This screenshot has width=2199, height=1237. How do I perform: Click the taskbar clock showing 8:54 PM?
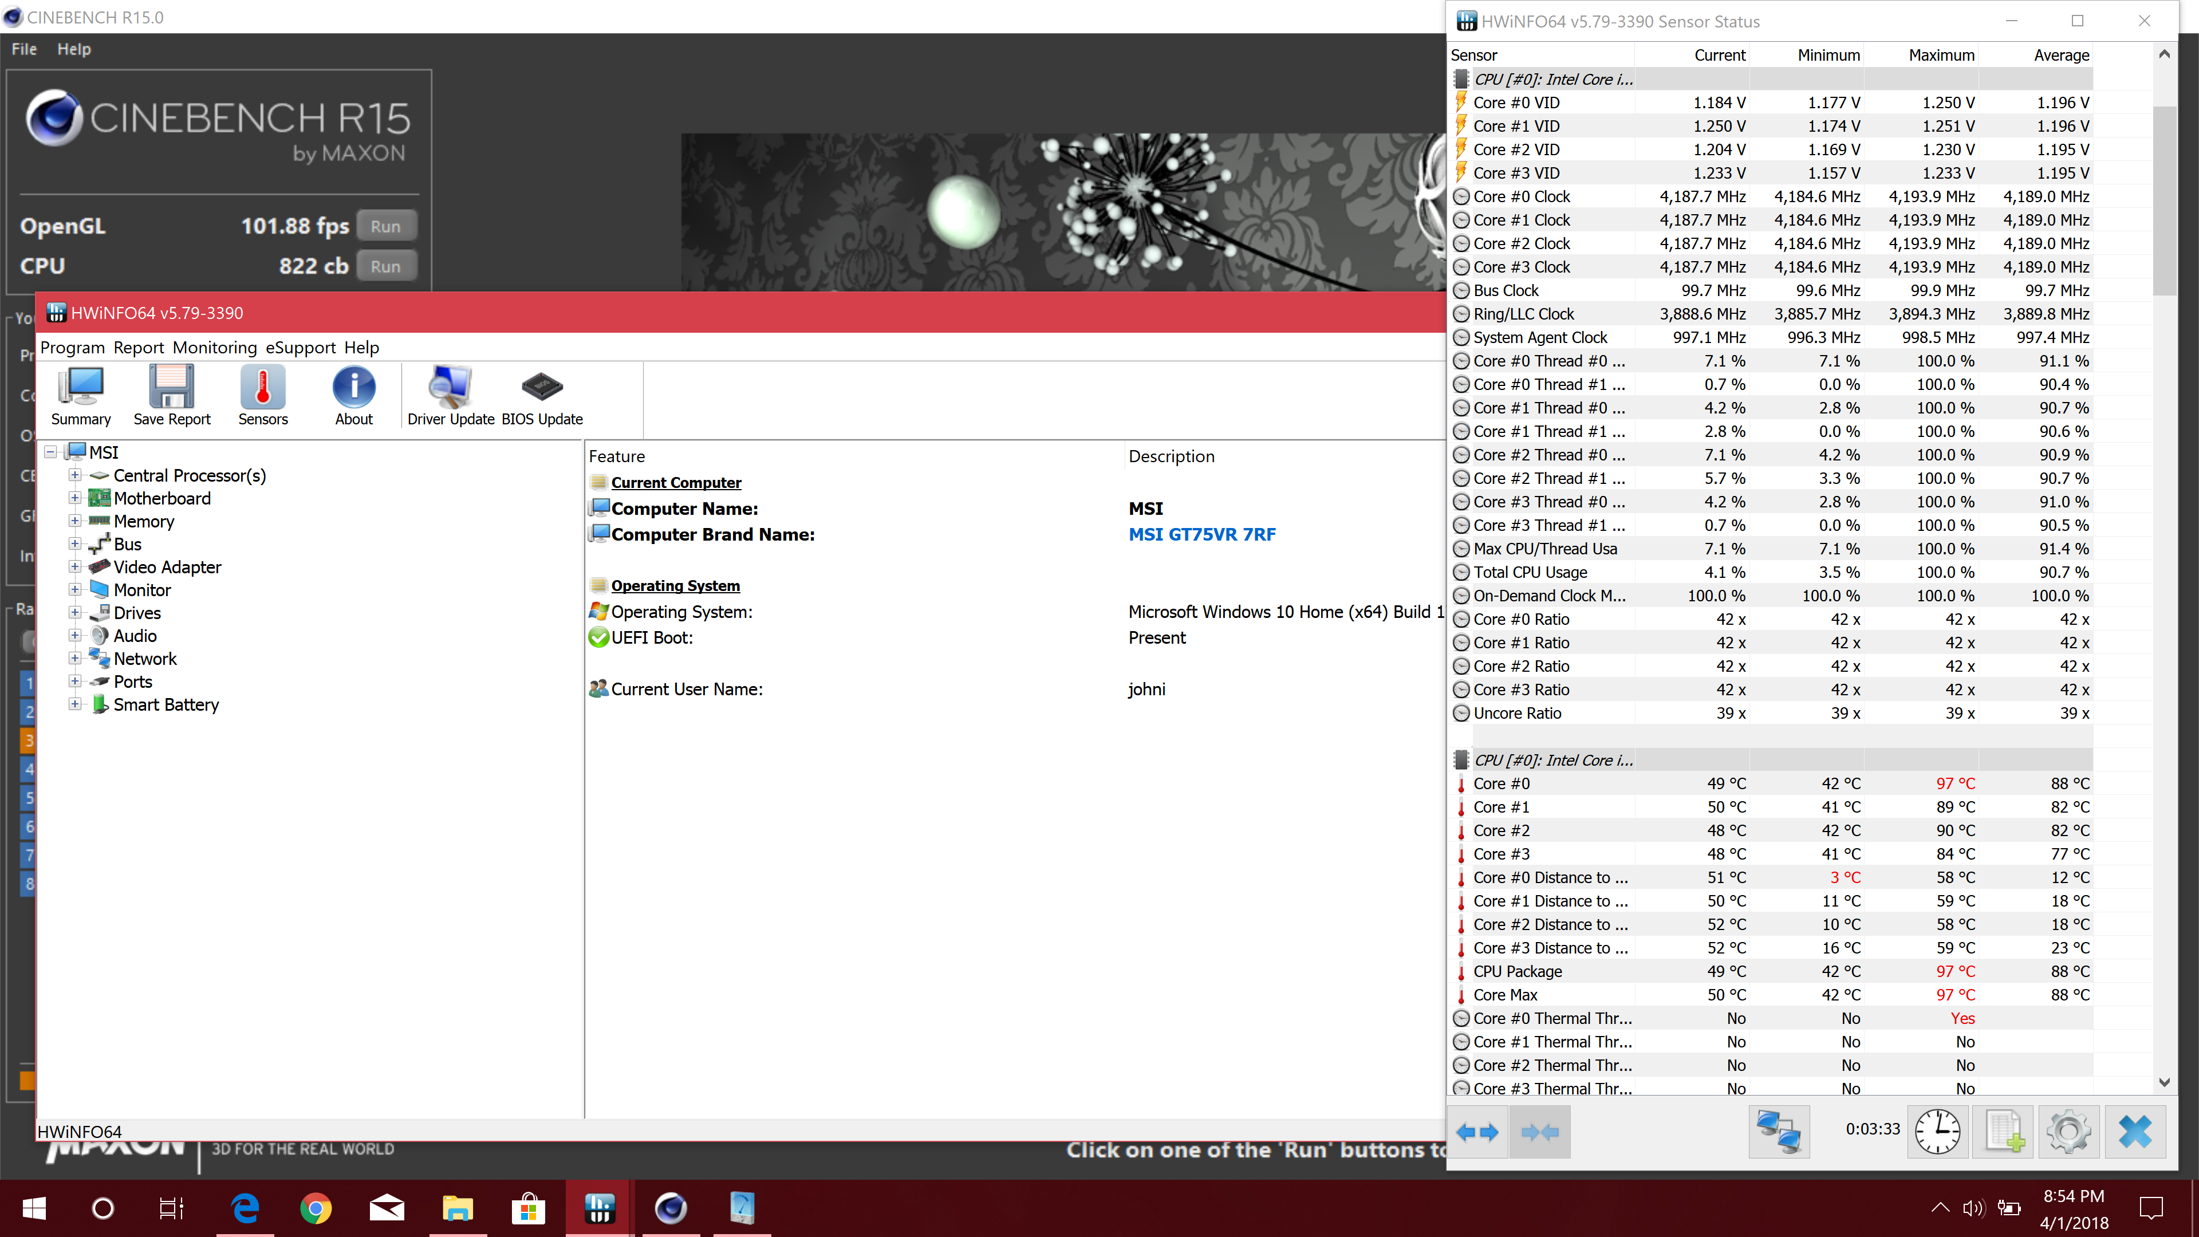point(2074,1209)
